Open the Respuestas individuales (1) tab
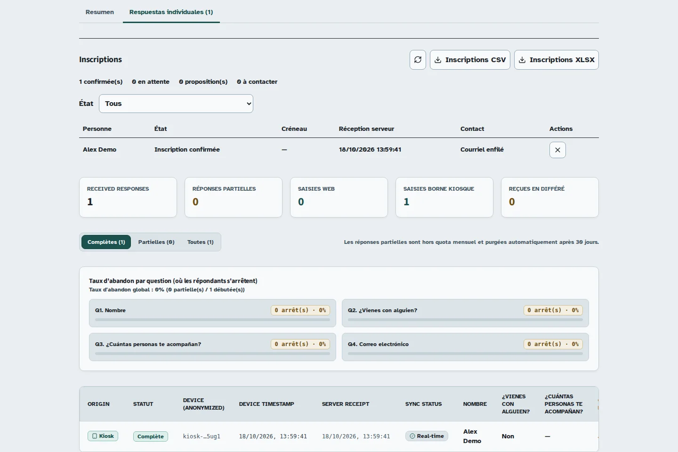This screenshot has height=452, width=678. click(x=171, y=12)
